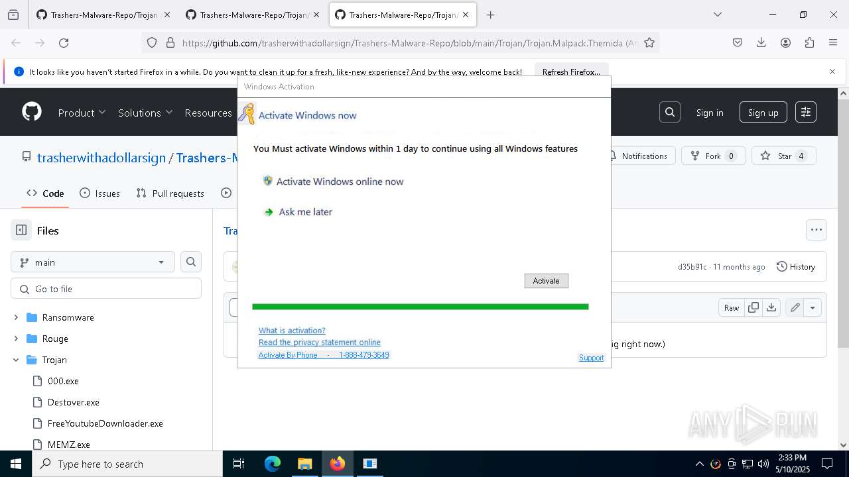Screen dimensions: 849x477
Task: Click the browser URL address bar
Action: [x=401, y=42]
